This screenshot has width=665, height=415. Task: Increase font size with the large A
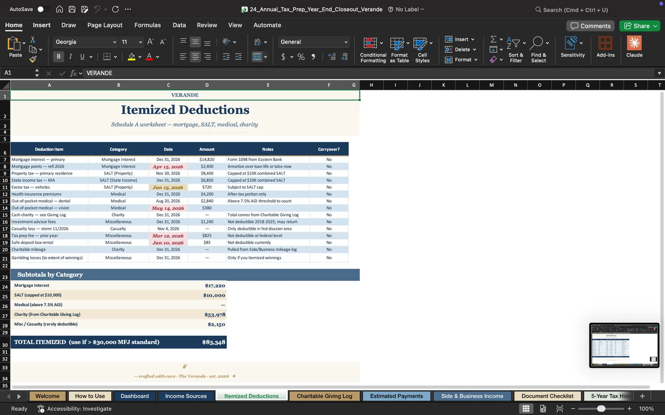150,41
